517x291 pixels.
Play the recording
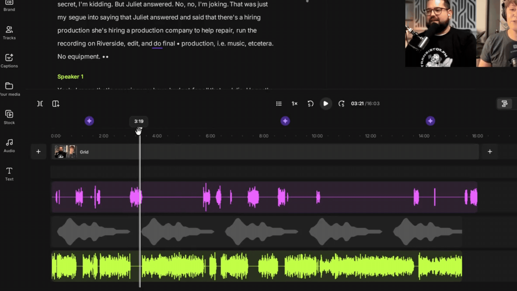point(326,103)
